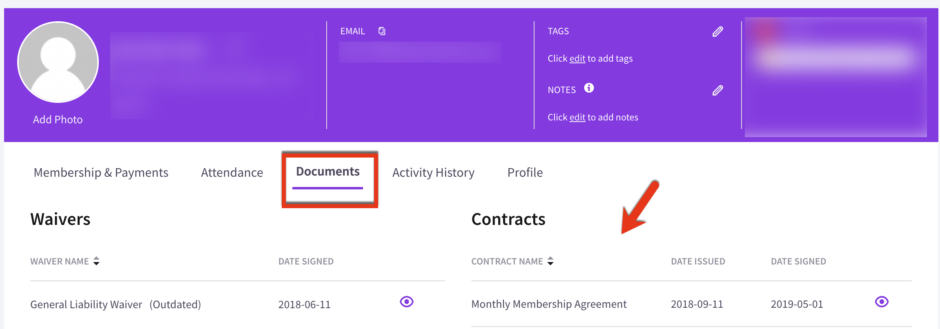The width and height of the screenshot is (940, 329).
Task: Select the Monthly Membership Agreement row name
Action: [x=549, y=304]
